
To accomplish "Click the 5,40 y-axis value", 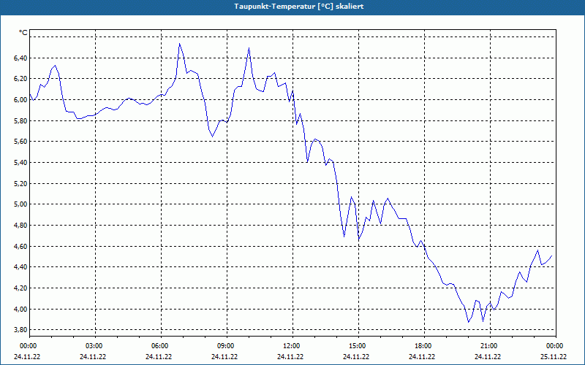I will [x=20, y=163].
